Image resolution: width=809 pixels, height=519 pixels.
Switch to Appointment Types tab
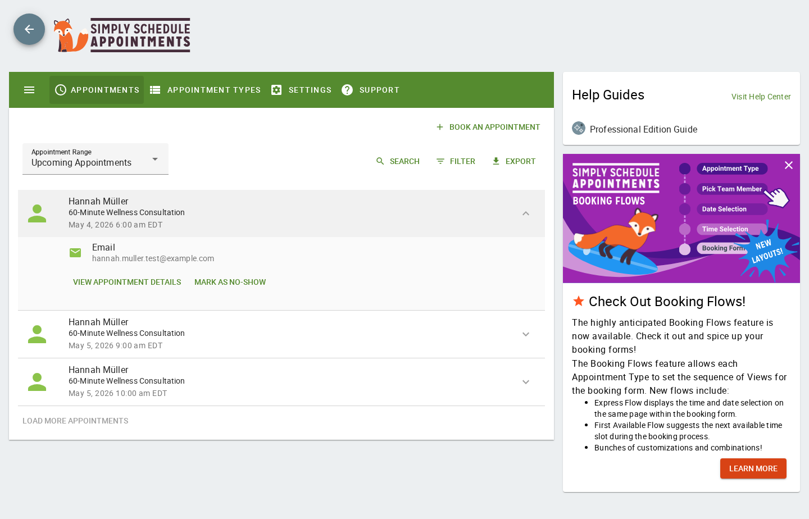tap(205, 90)
